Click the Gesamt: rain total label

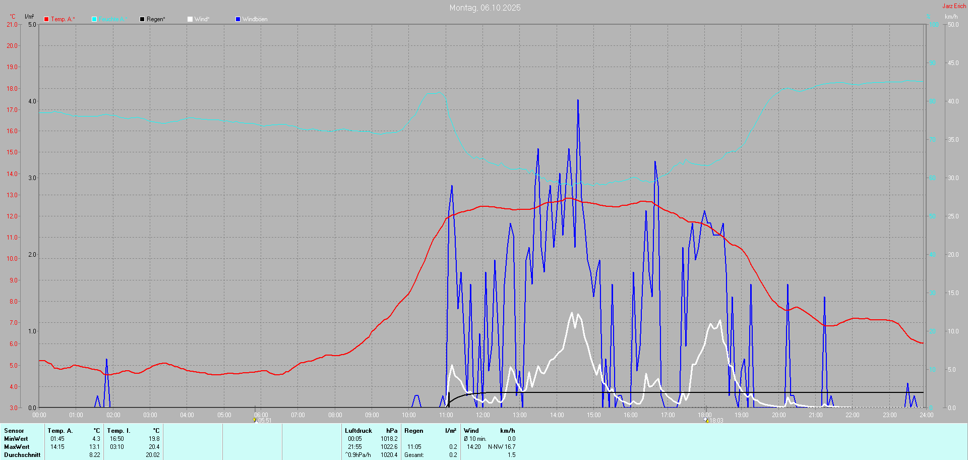tap(414, 455)
